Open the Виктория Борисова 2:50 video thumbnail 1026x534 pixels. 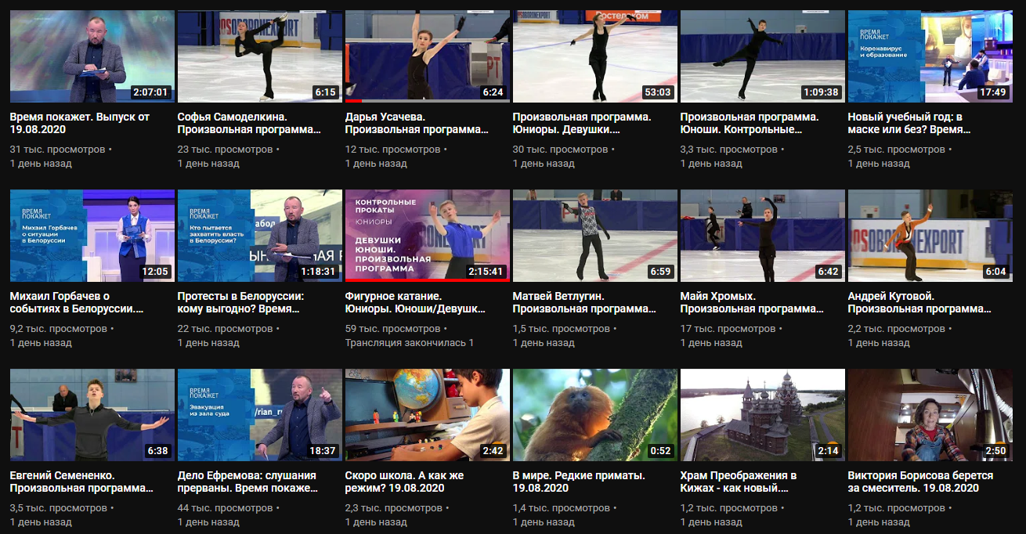tap(930, 415)
